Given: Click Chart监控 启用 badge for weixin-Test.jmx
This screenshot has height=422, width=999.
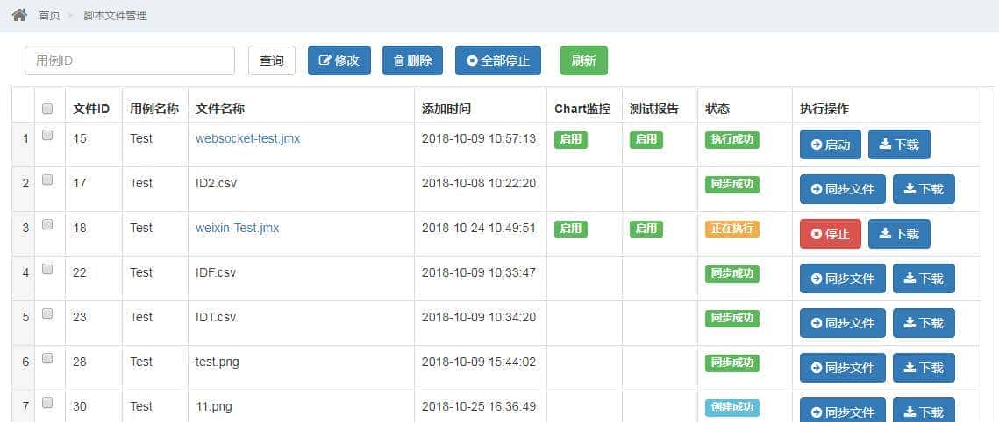Looking at the screenshot, I should click(571, 229).
